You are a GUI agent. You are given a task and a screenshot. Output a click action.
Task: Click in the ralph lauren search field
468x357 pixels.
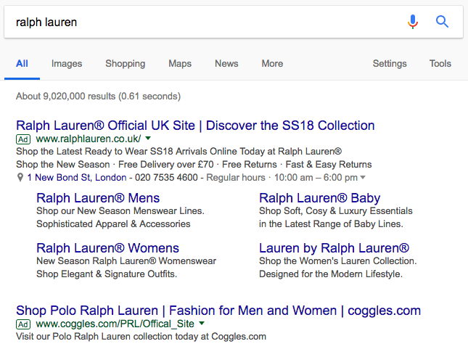click(206, 22)
